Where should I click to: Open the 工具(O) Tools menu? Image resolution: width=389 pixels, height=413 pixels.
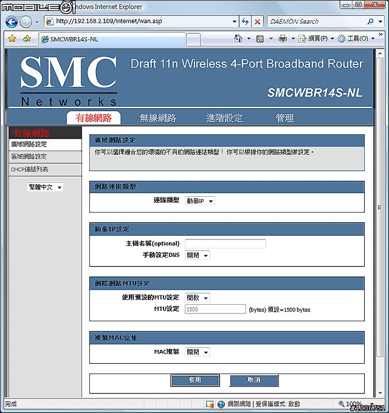click(356, 39)
